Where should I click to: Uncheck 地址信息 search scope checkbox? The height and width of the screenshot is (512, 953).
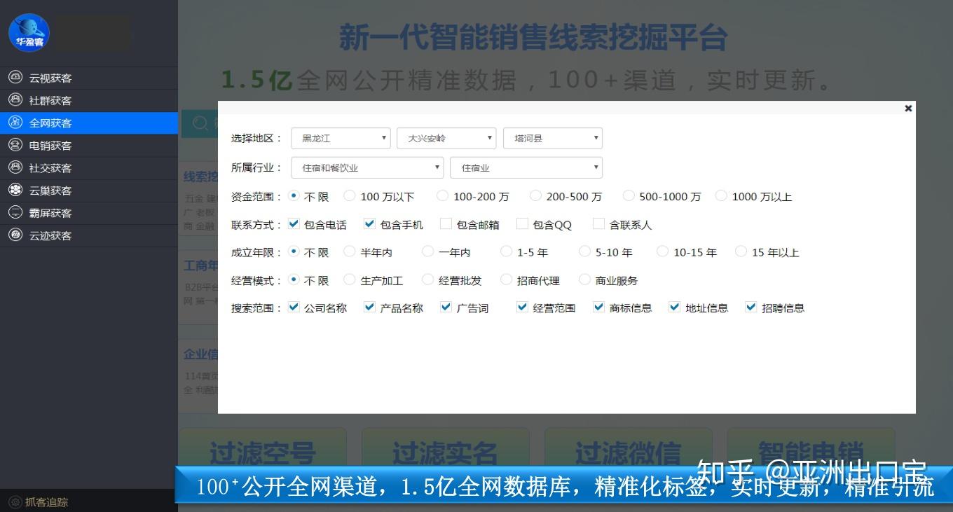(x=675, y=306)
